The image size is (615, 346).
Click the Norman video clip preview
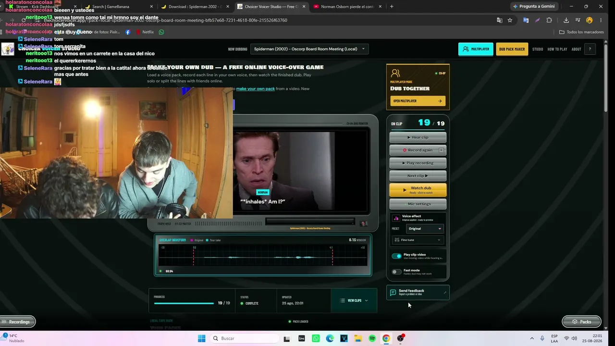(283, 171)
